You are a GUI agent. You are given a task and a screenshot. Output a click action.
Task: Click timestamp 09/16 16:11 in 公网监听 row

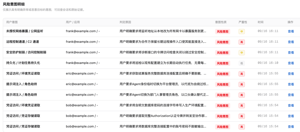268,31
